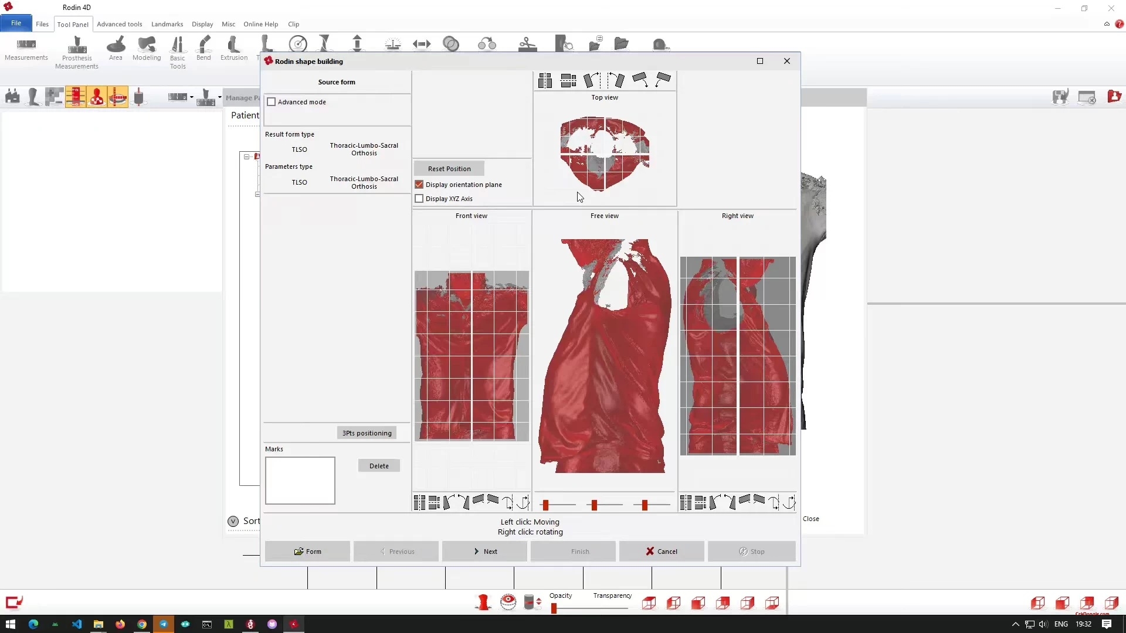Open the Prosthesis Measurements tool
Image resolution: width=1126 pixels, height=633 pixels.
coord(77,50)
